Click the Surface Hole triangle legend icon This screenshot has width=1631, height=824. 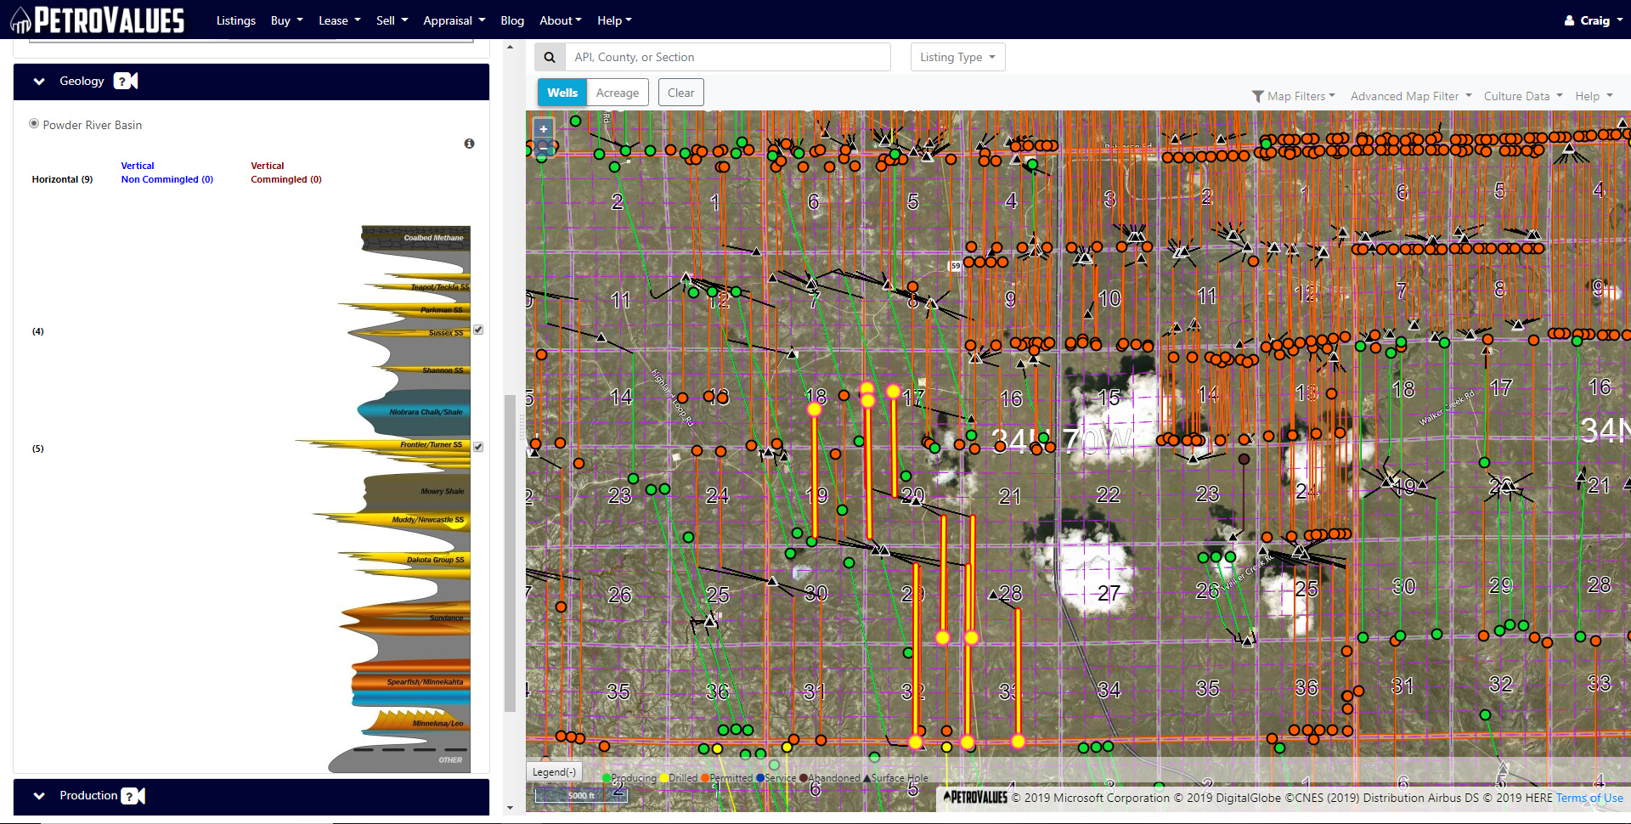point(866,778)
